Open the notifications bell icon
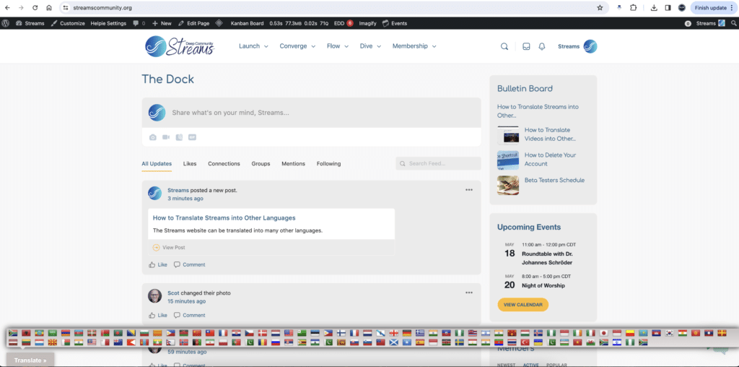This screenshot has height=367, width=739. pos(542,46)
